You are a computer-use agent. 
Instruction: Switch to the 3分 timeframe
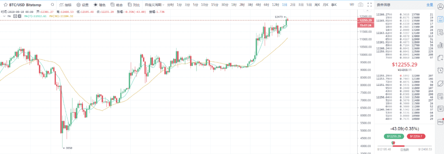187,5
